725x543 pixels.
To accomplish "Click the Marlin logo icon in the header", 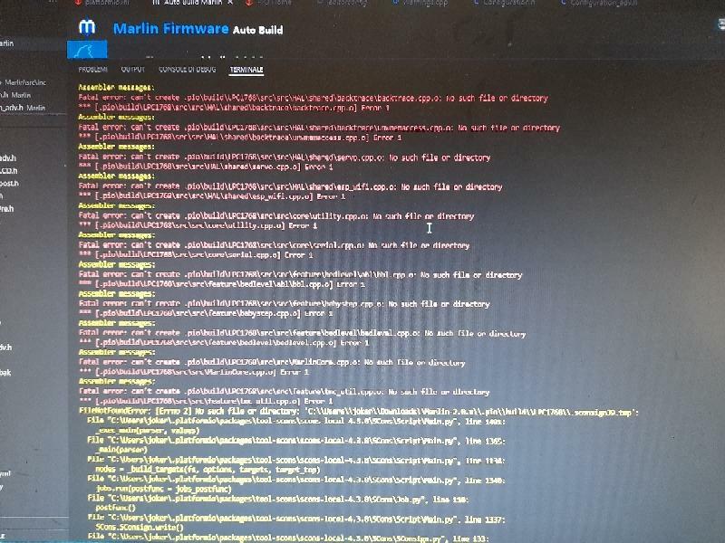I will click(87, 27).
